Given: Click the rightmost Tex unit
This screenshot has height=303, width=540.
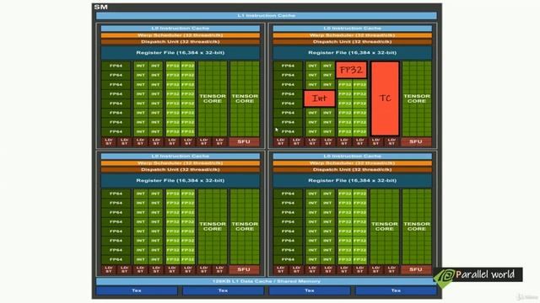Looking at the screenshot, I should [x=396, y=290].
